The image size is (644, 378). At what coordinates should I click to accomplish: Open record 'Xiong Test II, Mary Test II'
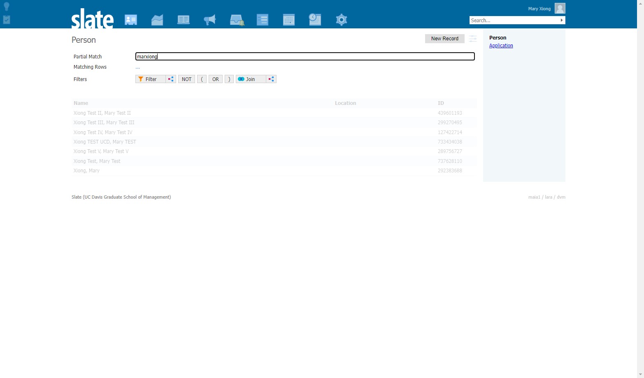pos(274,113)
